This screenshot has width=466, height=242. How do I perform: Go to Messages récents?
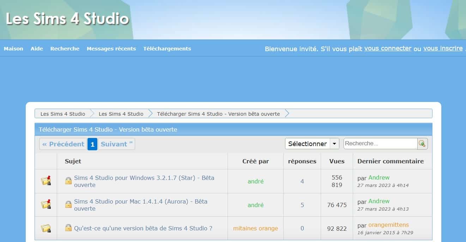111,49
